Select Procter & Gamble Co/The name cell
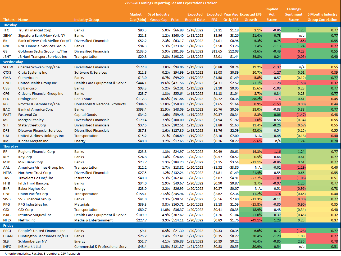The image size is (341, 256). (39, 104)
